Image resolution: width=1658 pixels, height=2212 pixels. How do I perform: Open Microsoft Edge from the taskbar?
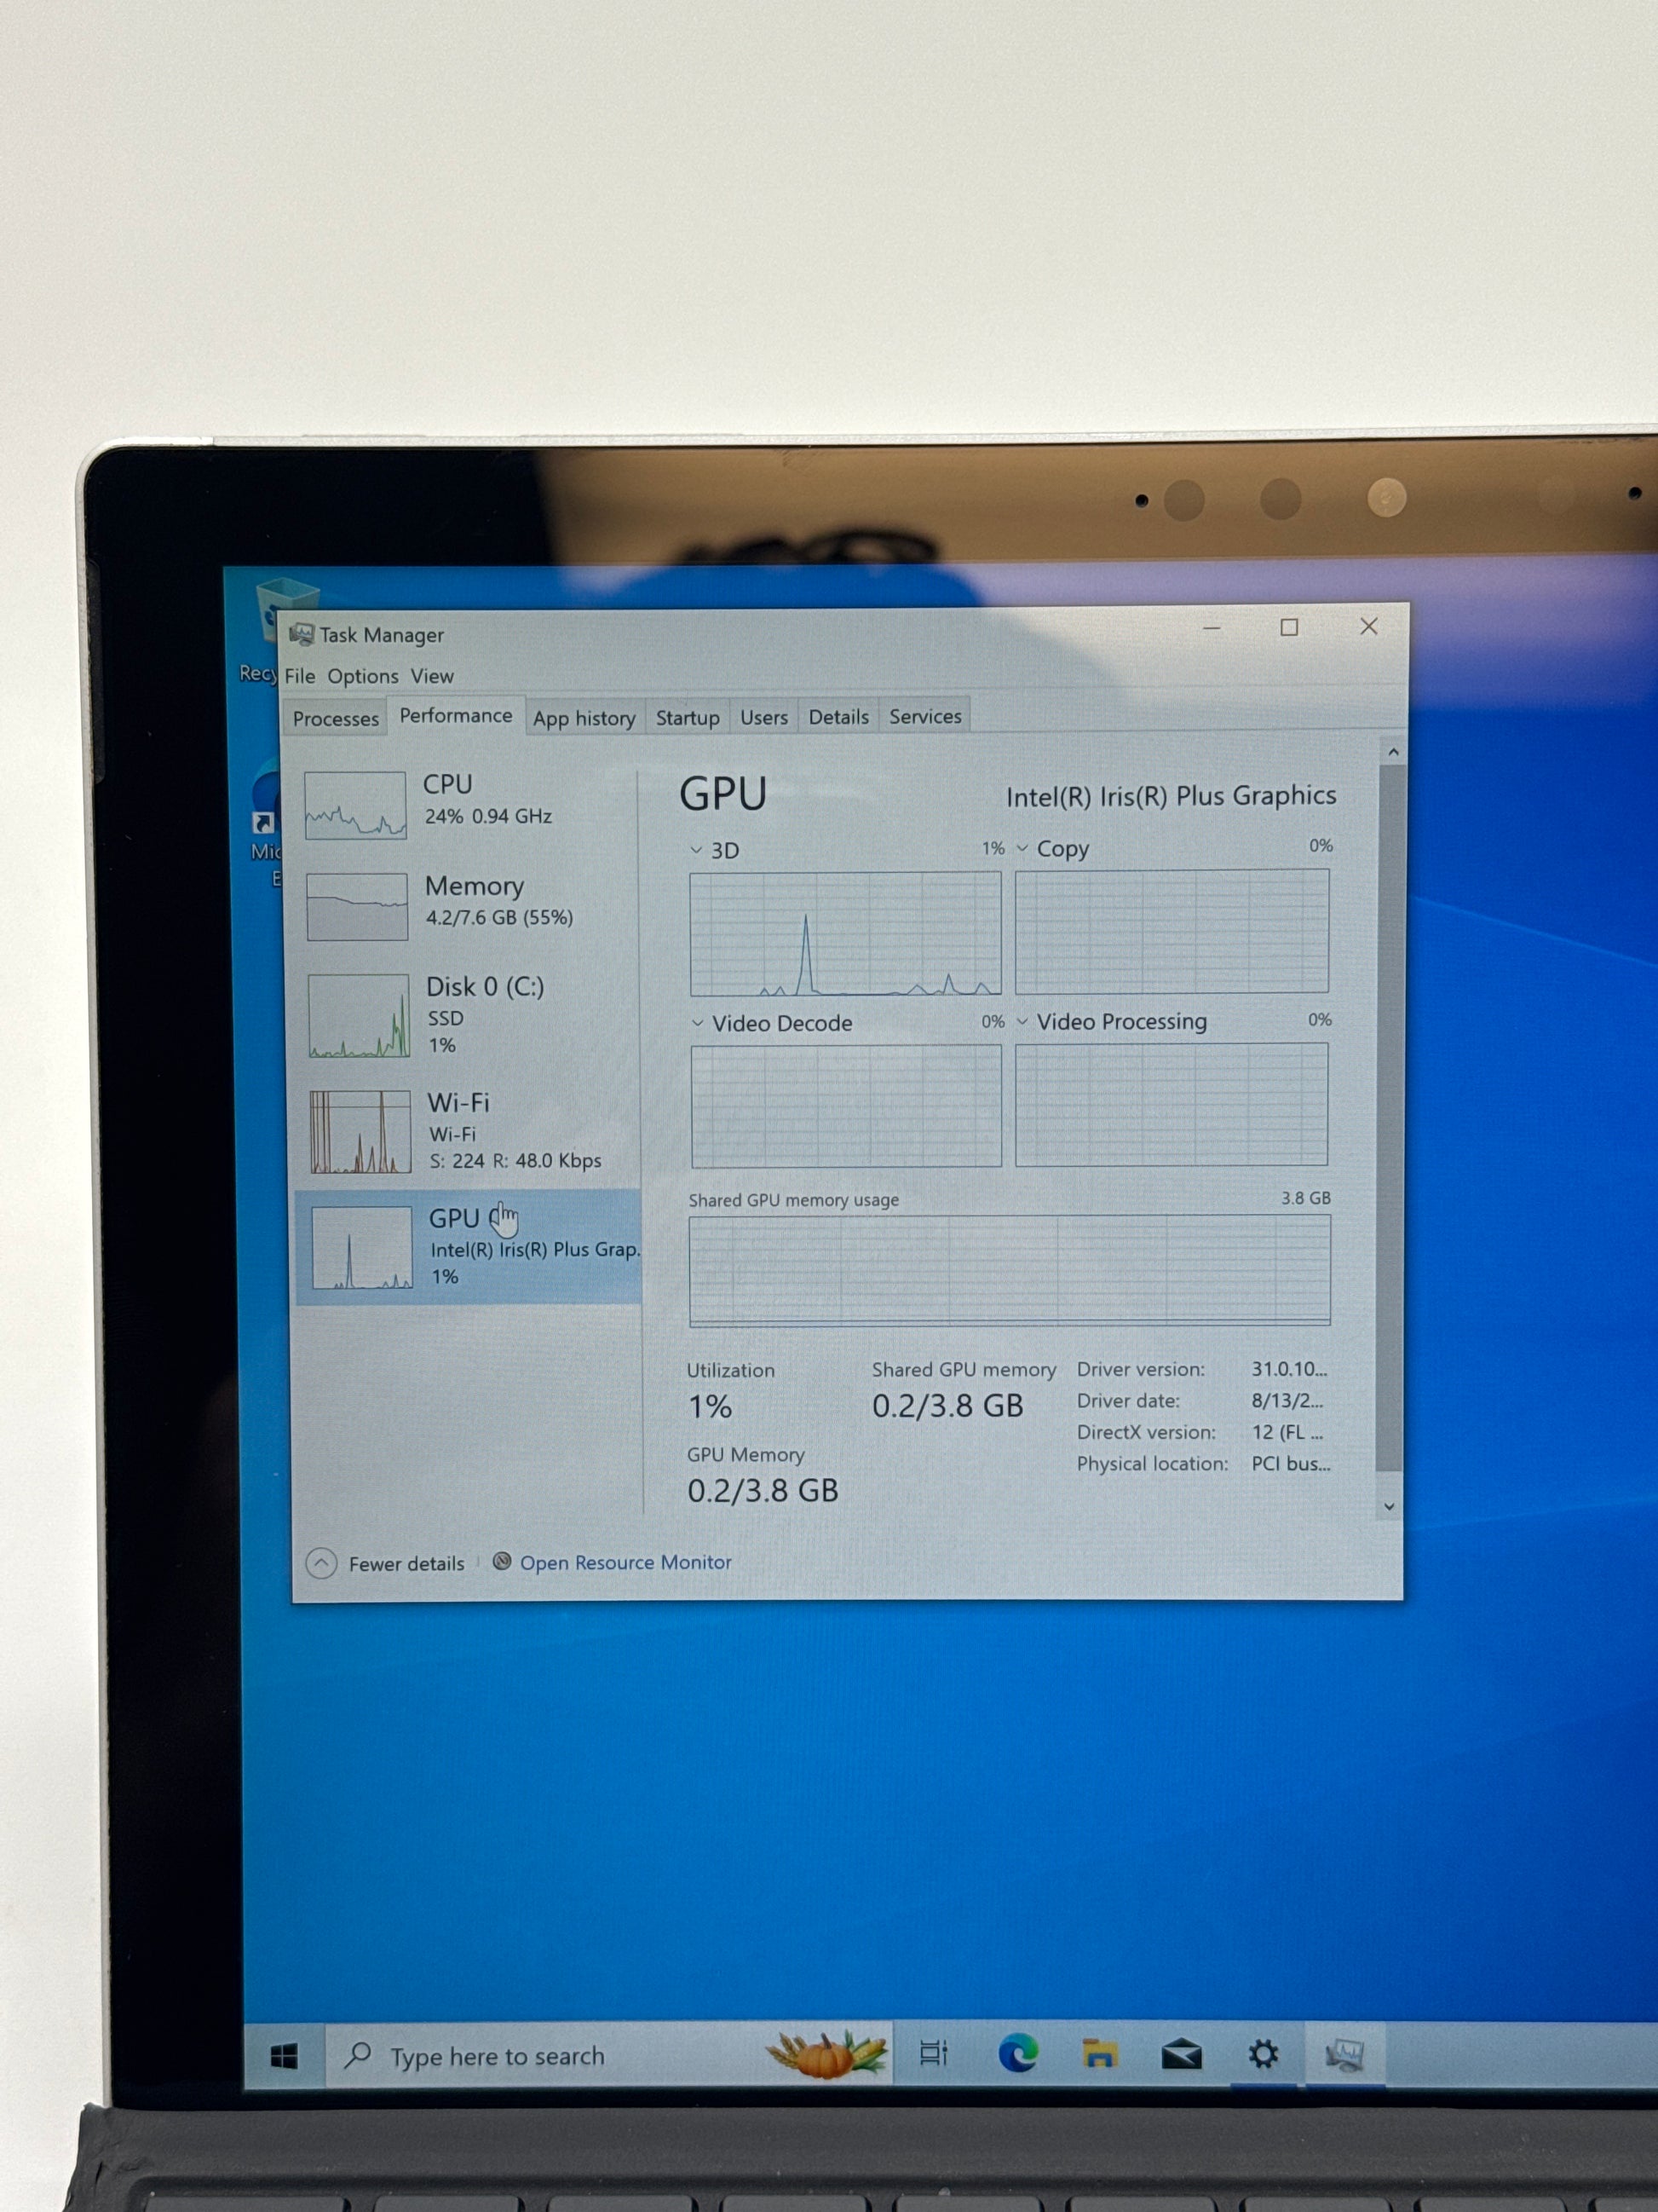1017,2054
